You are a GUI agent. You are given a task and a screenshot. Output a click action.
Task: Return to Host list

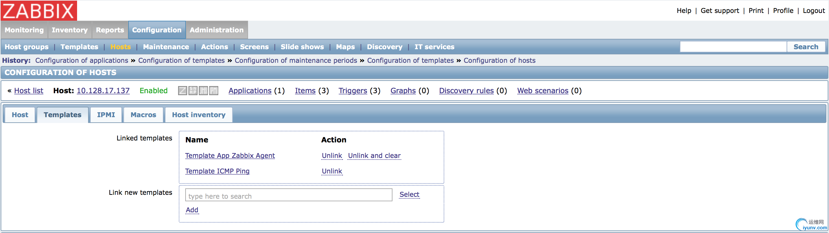click(x=28, y=91)
